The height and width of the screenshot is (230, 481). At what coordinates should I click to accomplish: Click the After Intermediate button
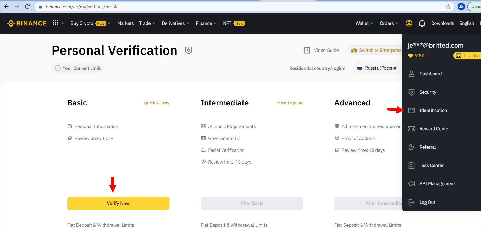(368, 203)
